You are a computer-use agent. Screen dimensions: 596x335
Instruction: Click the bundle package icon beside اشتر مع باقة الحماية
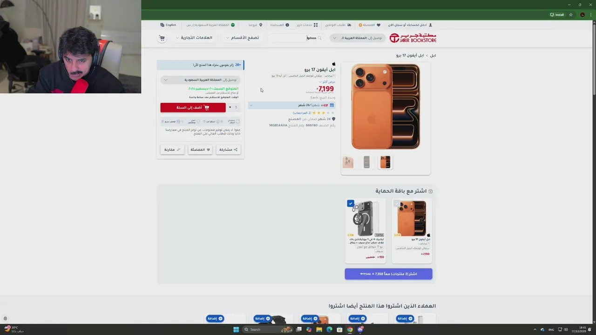click(x=430, y=191)
